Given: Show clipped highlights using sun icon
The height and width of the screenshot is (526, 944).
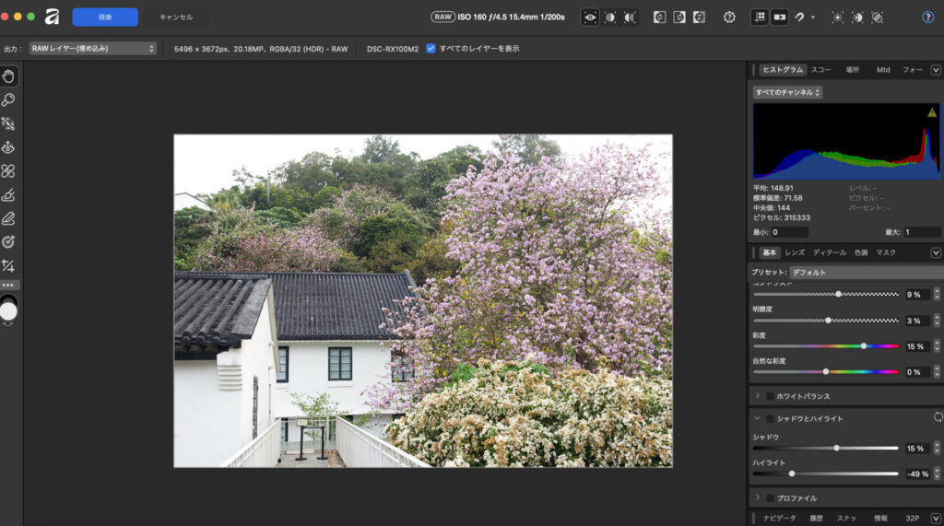Looking at the screenshot, I should pyautogui.click(x=836, y=17).
